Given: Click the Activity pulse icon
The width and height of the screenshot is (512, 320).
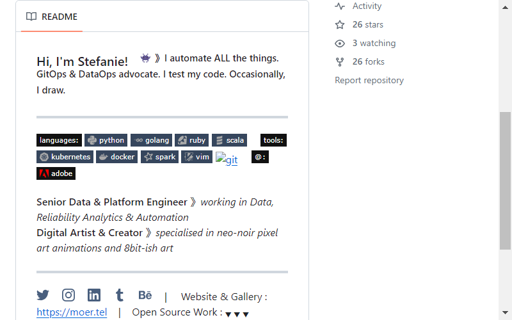Looking at the screenshot, I should coord(340,6).
